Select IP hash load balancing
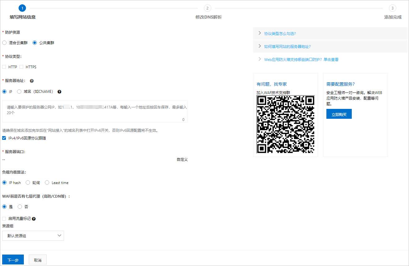This screenshot has width=409, height=266. click(4, 182)
